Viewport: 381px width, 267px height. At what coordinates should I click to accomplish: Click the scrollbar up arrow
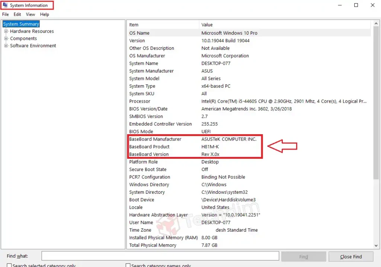[376, 24]
